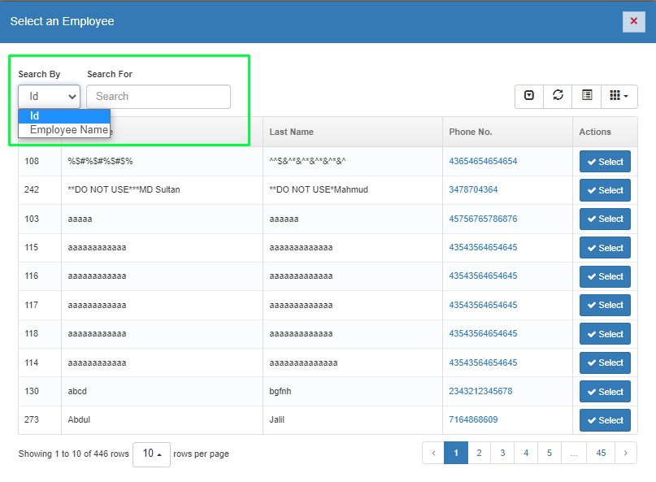Go to next page with right arrow

[625, 454]
